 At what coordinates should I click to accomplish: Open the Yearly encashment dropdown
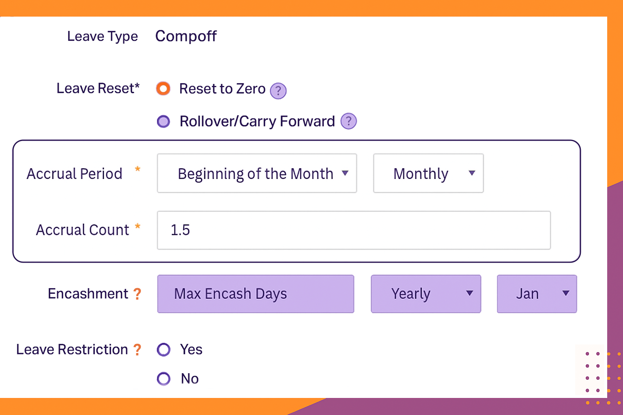tap(426, 294)
